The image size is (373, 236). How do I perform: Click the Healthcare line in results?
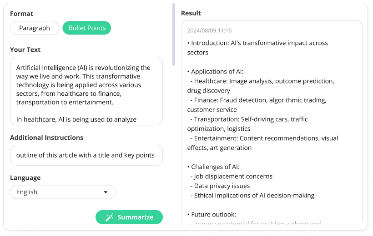click(264, 81)
